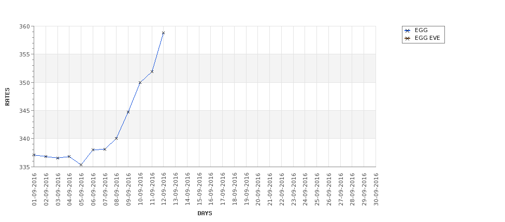The height and width of the screenshot is (222, 505).
Task: Select the 12-09-2016 peak data point
Action: 163,33
